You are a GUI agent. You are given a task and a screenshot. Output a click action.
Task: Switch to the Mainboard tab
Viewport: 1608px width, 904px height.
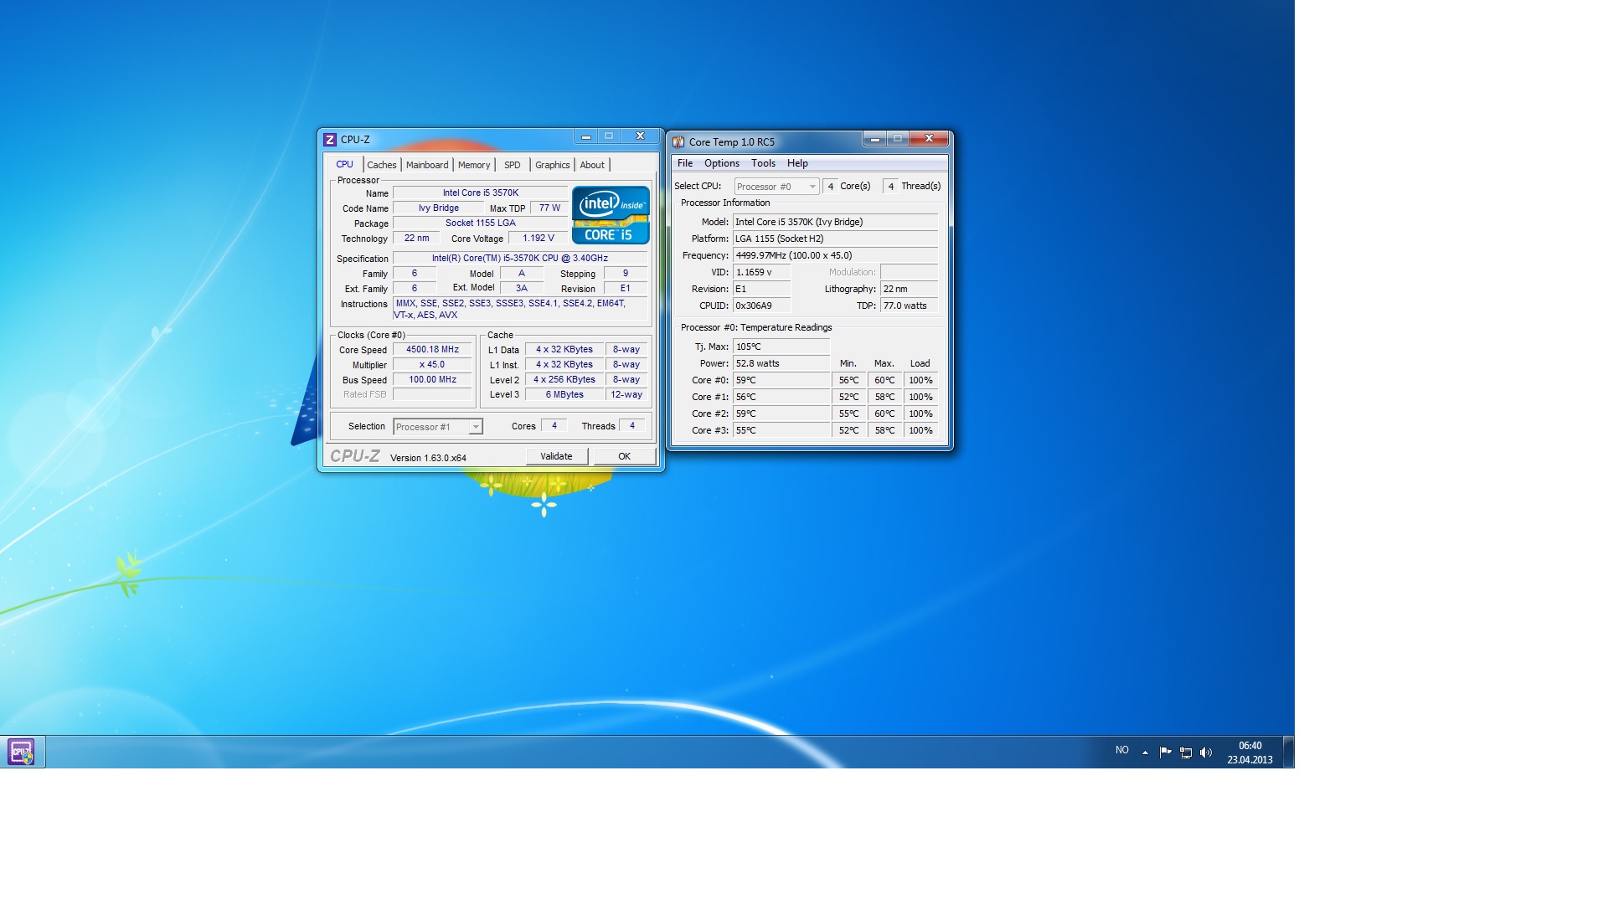coord(427,165)
